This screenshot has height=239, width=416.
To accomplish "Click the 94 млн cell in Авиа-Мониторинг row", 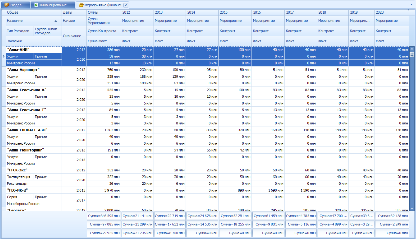I will coord(170,150).
